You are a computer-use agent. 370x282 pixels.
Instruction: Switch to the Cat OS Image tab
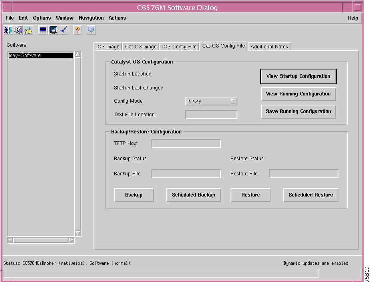[x=141, y=47]
